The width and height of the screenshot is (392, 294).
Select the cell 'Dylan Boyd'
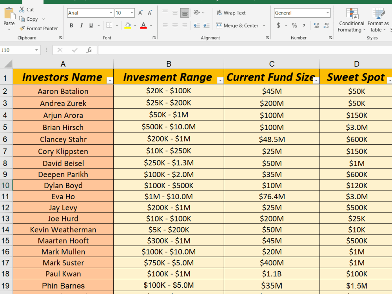[63, 185]
